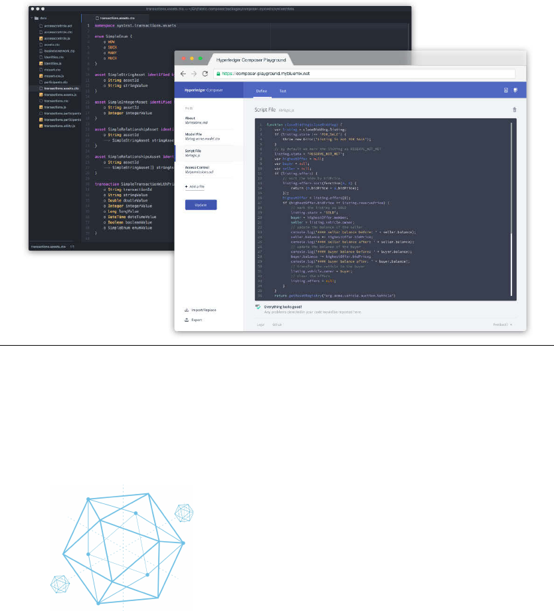Select transactions.assets.cto in the file tree
This screenshot has width=554, height=611.
click(61, 88)
